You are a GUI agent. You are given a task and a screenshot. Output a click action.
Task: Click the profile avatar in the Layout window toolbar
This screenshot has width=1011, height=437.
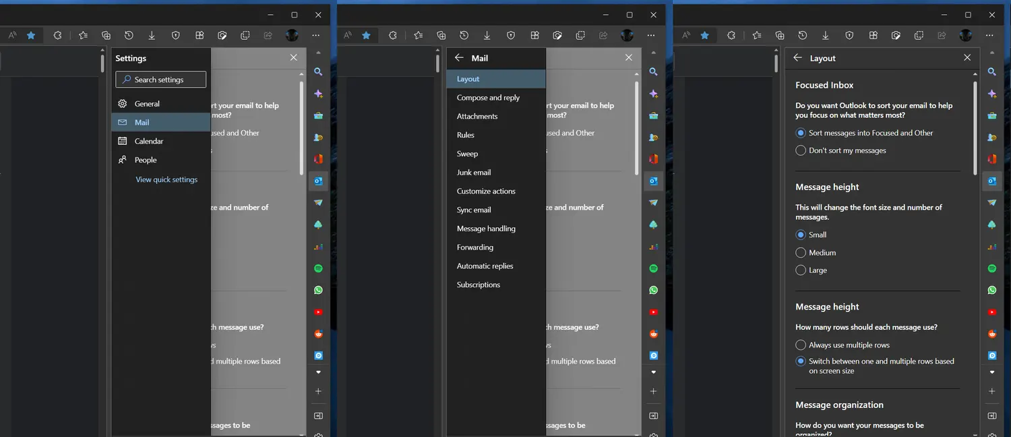[965, 36]
